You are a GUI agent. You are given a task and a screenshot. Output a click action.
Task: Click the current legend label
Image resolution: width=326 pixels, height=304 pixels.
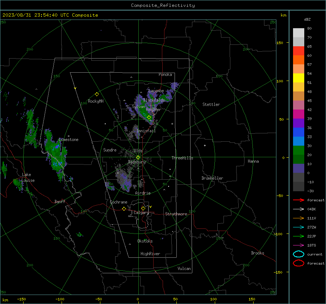pyautogui.click(x=315, y=254)
